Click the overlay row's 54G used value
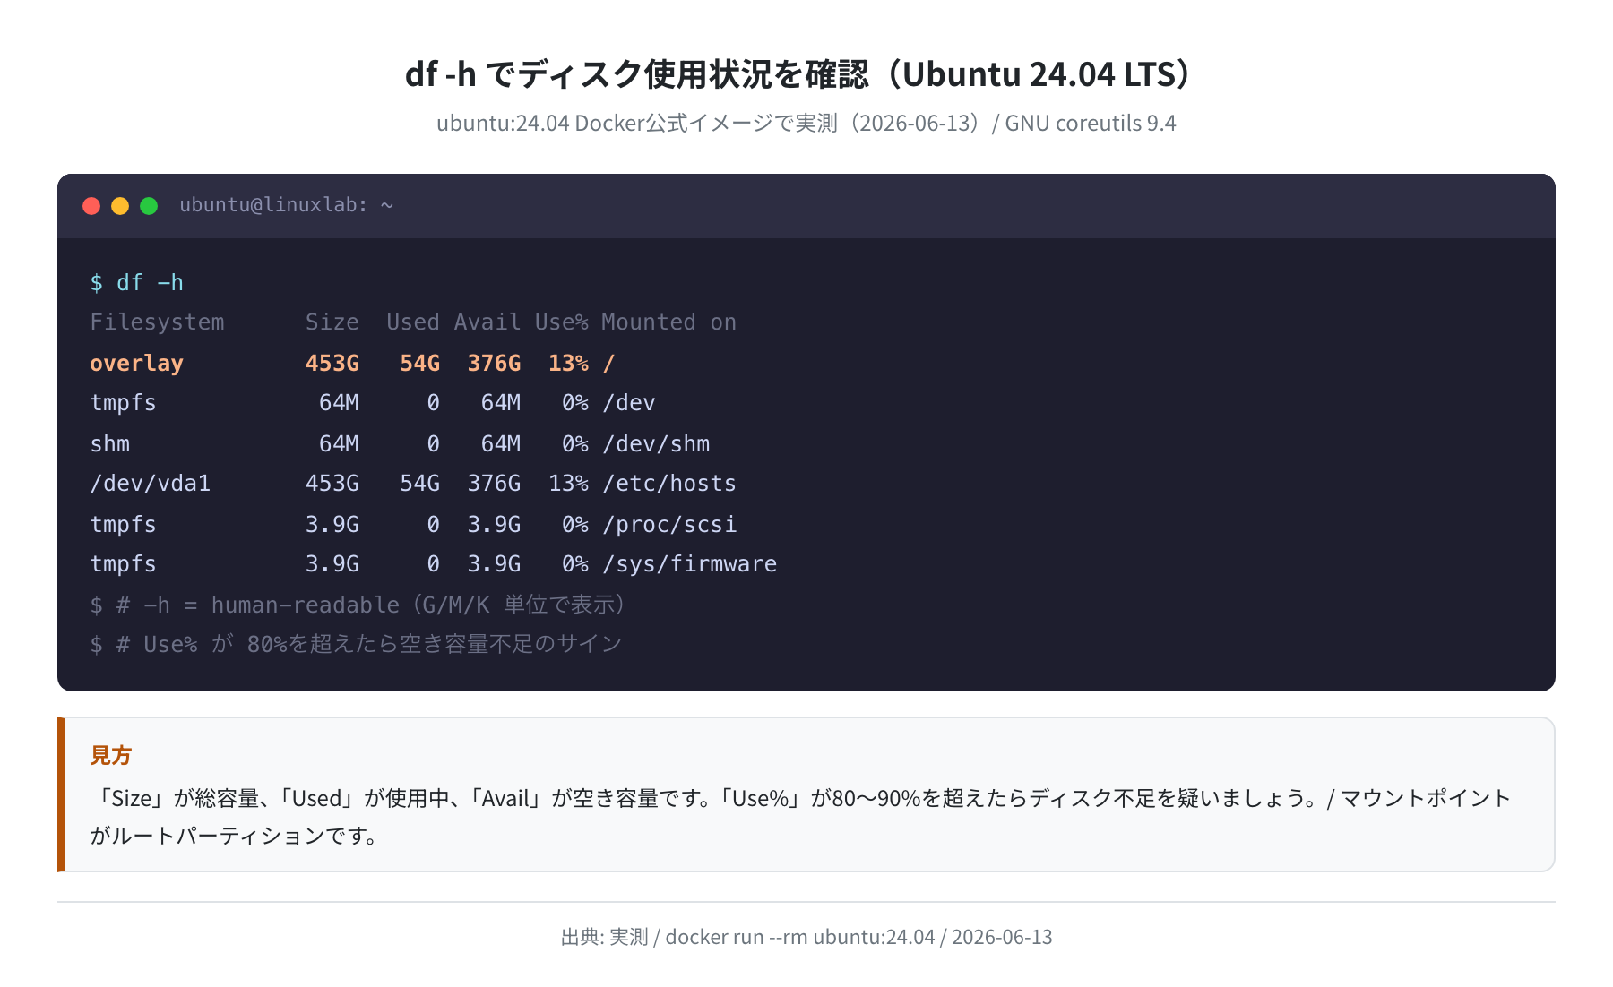 (420, 364)
